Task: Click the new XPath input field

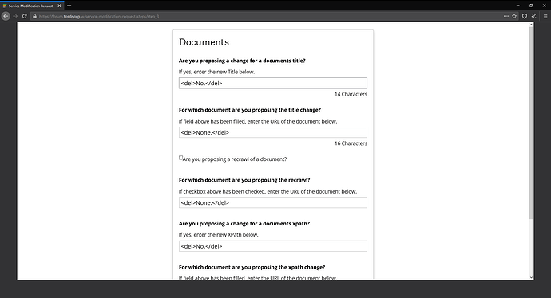Action: tap(272, 246)
